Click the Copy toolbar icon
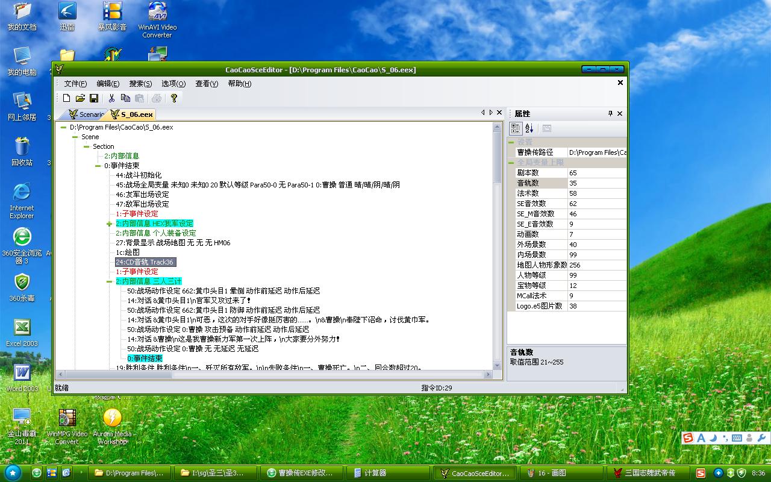This screenshot has height=482, width=771. 125,98
